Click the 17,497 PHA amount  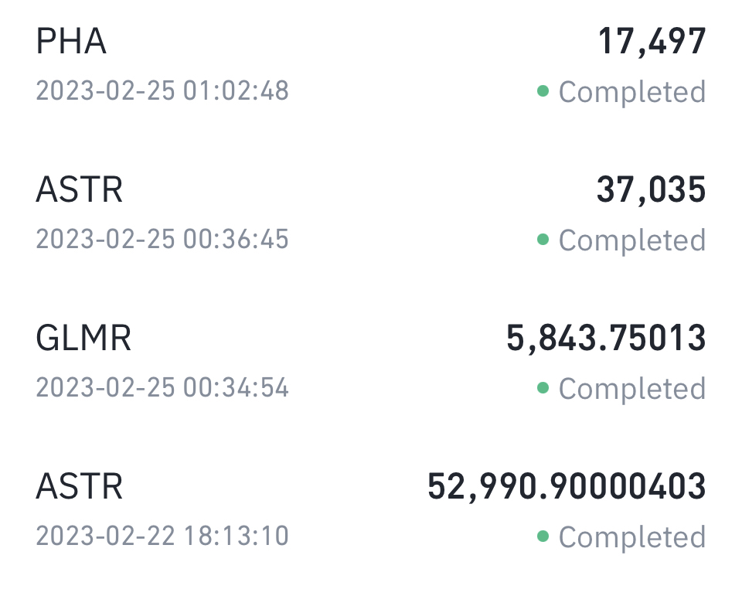pos(652,43)
